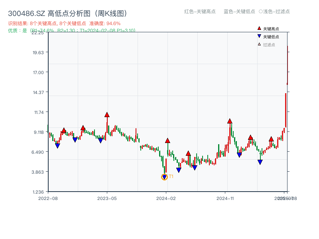Image resolution: width=319 pixels, height=239 pixels.
Task: Select the last blue low triangle on chart
Action: 260,162
